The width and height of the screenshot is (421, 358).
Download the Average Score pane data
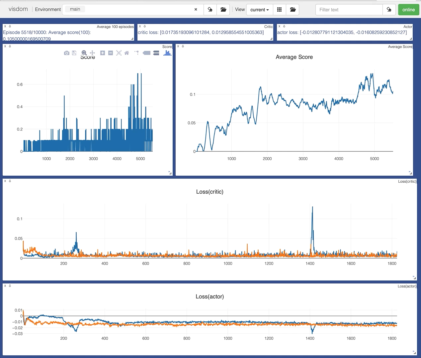(183, 46)
